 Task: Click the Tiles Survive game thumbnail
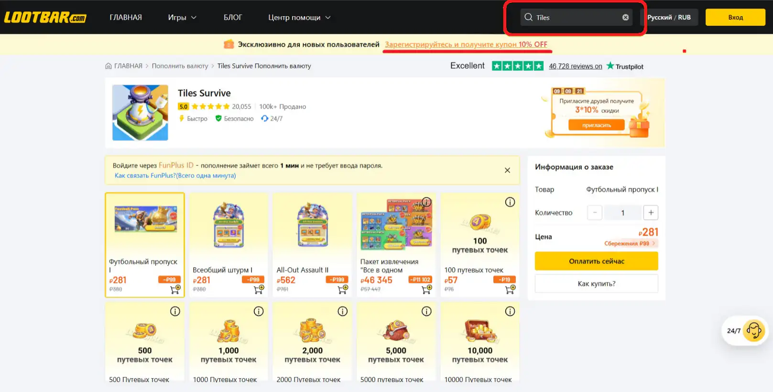140,113
